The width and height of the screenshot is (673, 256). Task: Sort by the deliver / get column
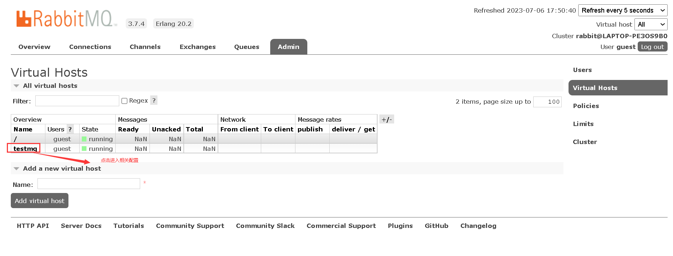[x=353, y=129]
